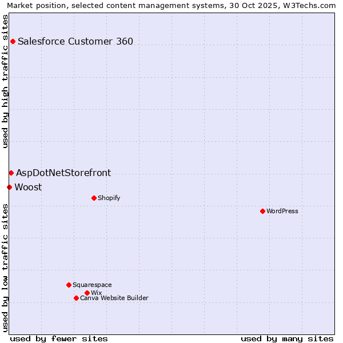This screenshot has width=343, height=343.
Task: Click the AspDotNetStorefront red data point
Action: coord(11,173)
